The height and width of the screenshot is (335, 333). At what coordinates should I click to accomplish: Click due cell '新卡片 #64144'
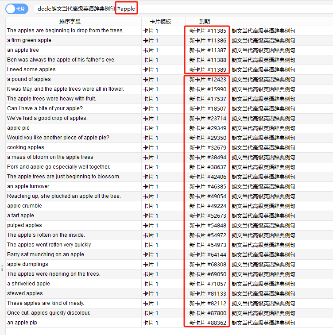208,254
